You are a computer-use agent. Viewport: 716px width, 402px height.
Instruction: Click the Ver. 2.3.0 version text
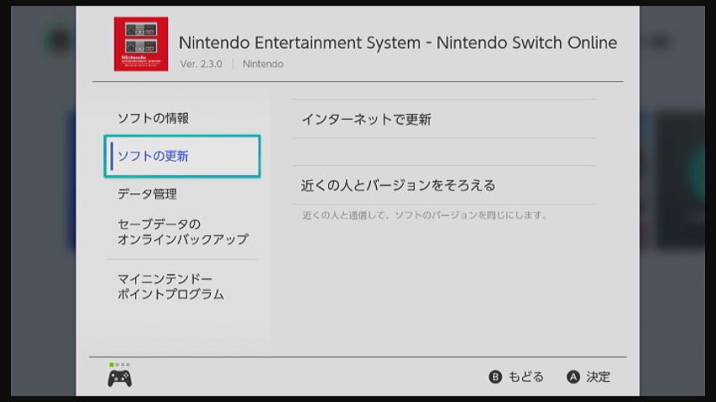pyautogui.click(x=201, y=64)
